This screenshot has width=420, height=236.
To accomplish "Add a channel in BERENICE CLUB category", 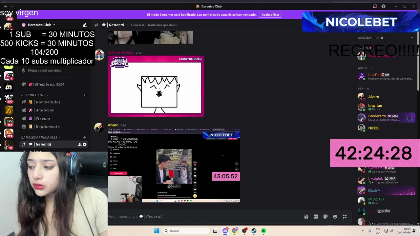I will tap(84, 95).
